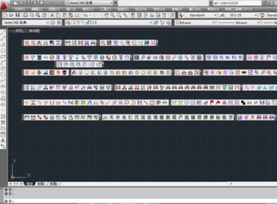
Task: Toggle the layer lock padlock icon
Action: 88,23
